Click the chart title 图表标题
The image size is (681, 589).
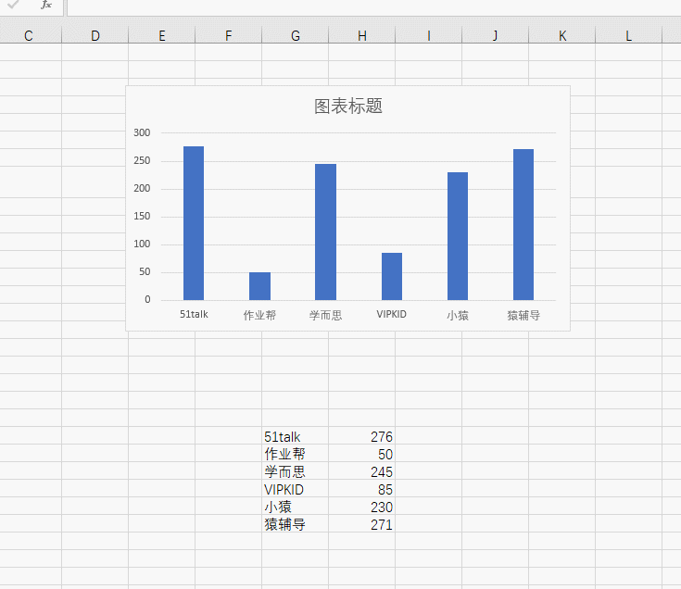347,107
